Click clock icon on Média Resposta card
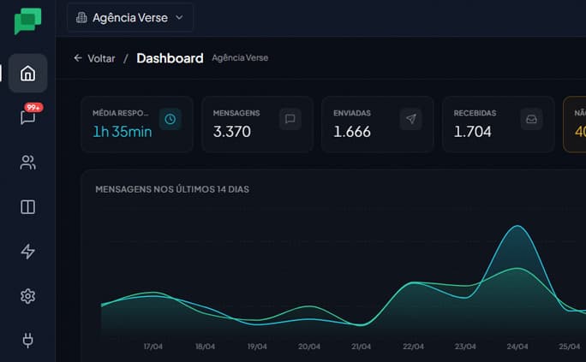This screenshot has width=586, height=362. (170, 119)
